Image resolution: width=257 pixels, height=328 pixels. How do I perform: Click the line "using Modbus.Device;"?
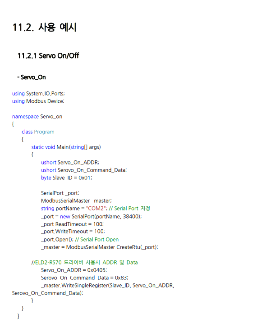(38, 101)
